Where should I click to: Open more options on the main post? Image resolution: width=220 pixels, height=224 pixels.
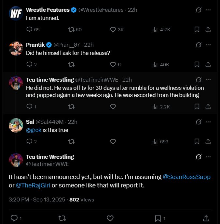point(208,157)
